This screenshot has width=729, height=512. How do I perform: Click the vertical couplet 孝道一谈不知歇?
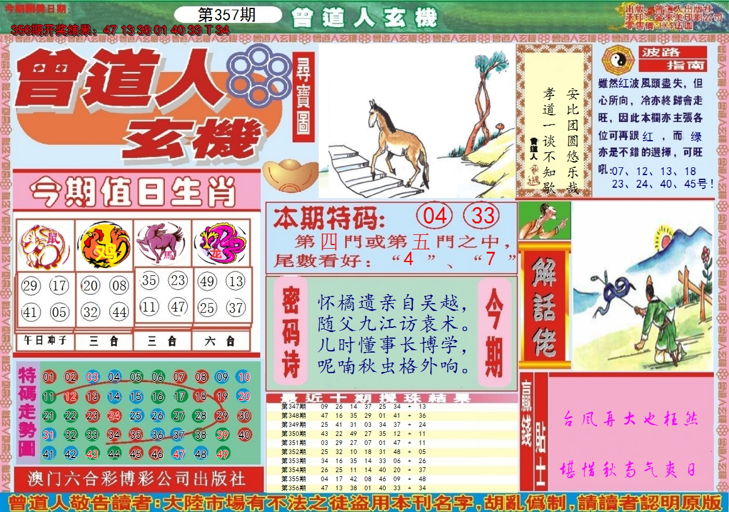549,142
